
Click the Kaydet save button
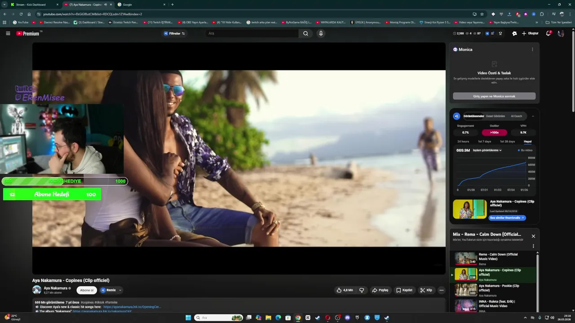point(404,290)
